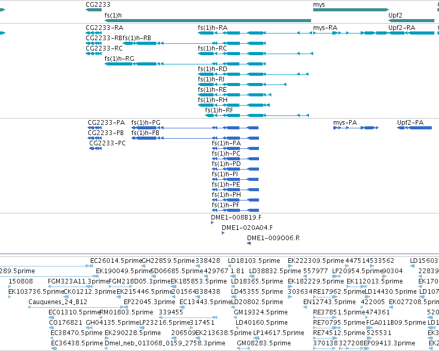
Task: Select probe label DME1-008B19.F
Action: point(236,218)
